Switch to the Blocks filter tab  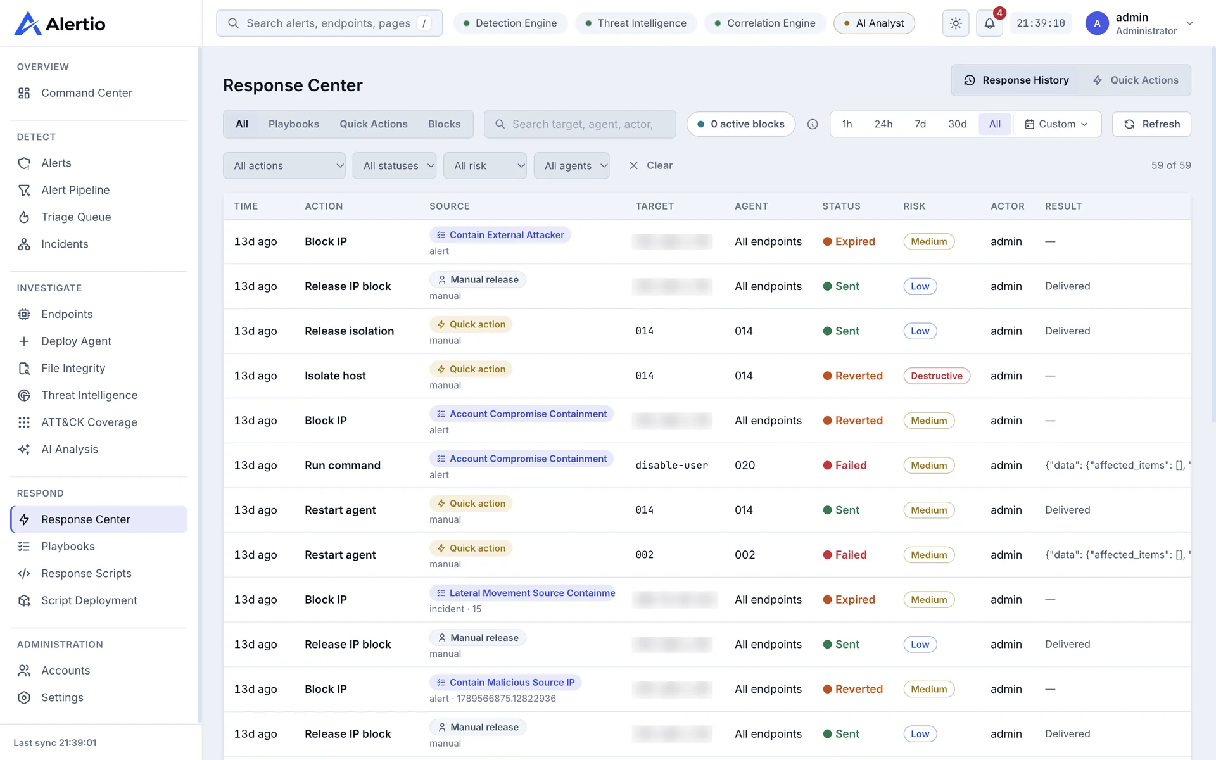(444, 124)
